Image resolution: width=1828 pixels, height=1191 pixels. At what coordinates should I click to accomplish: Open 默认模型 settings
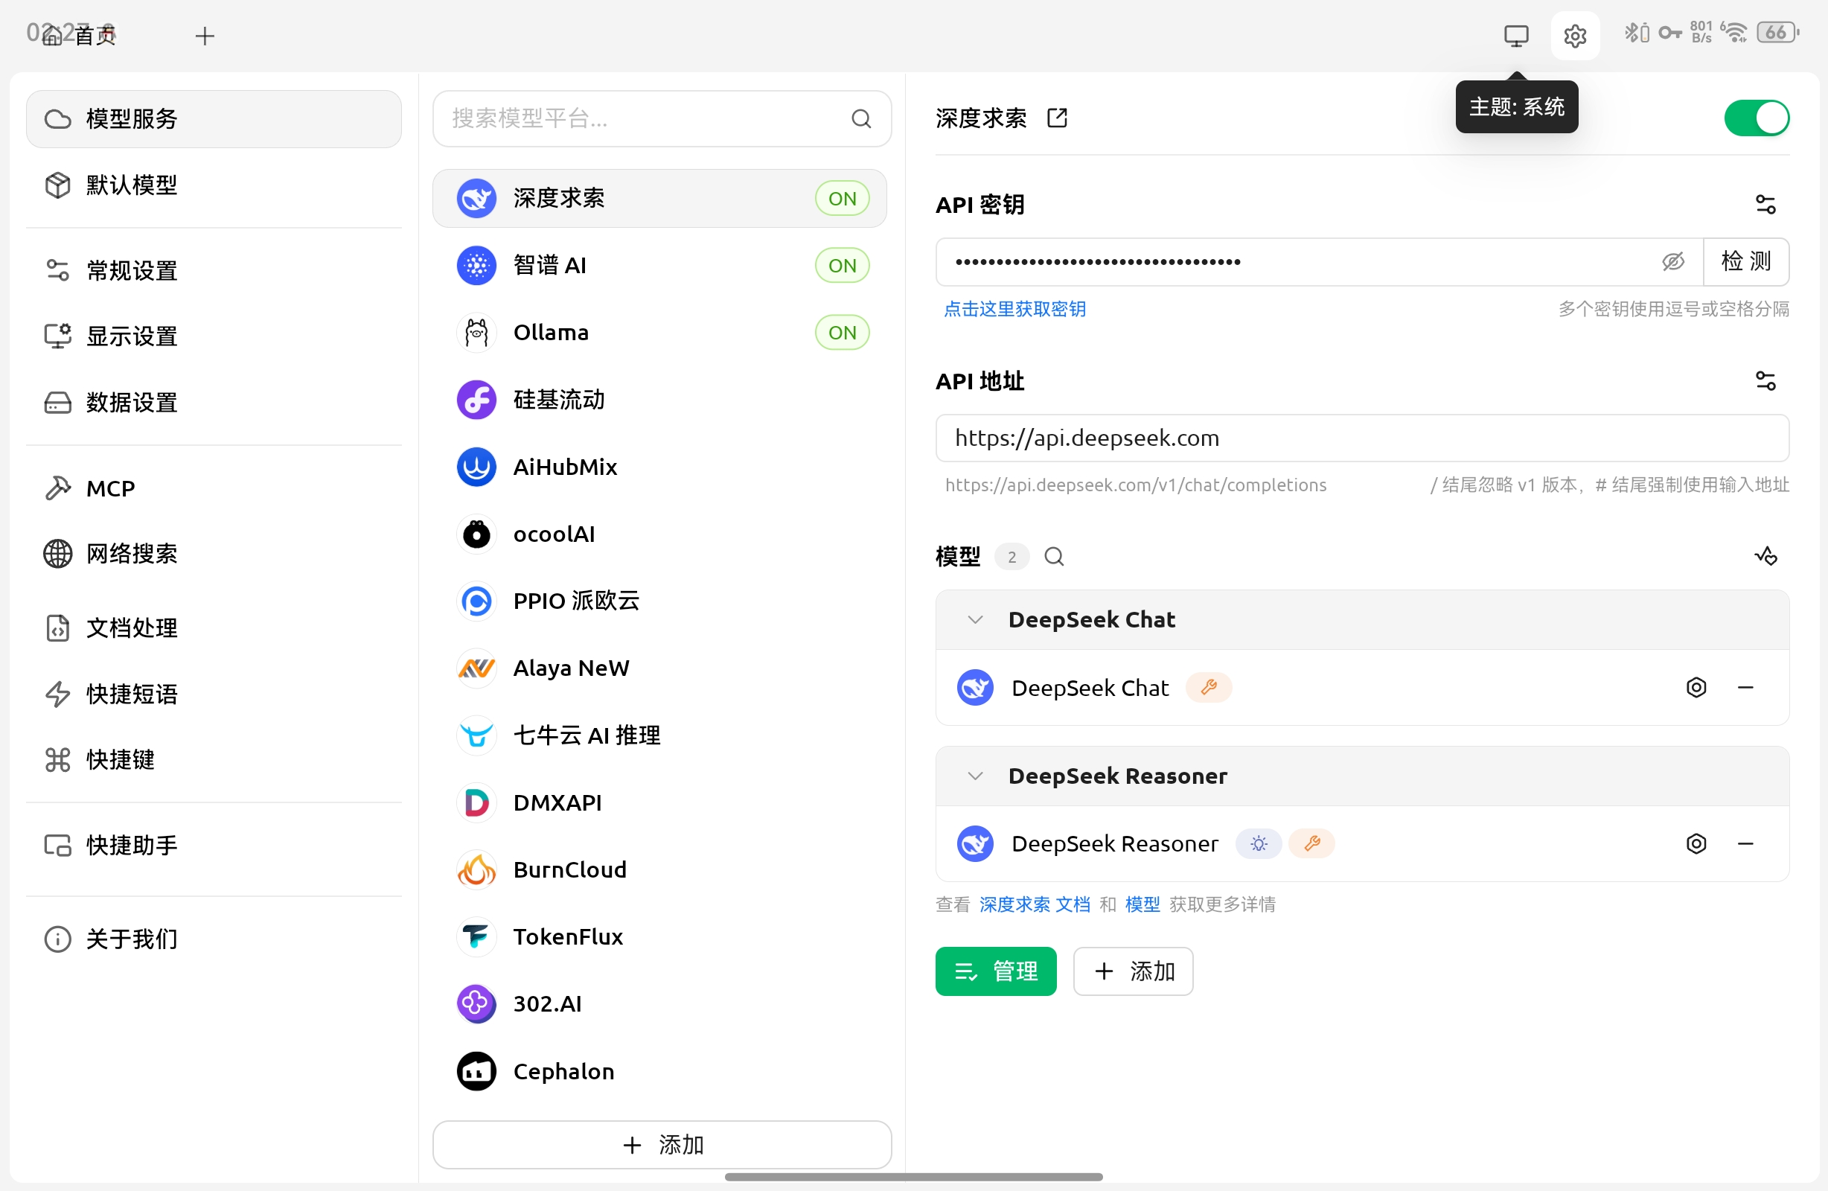point(214,185)
